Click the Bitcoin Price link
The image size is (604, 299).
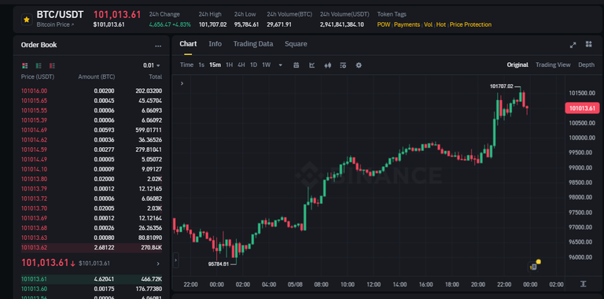pyautogui.click(x=55, y=24)
